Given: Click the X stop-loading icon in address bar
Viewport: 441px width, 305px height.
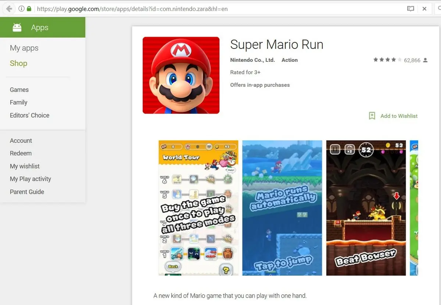Looking at the screenshot, I should (424, 8).
